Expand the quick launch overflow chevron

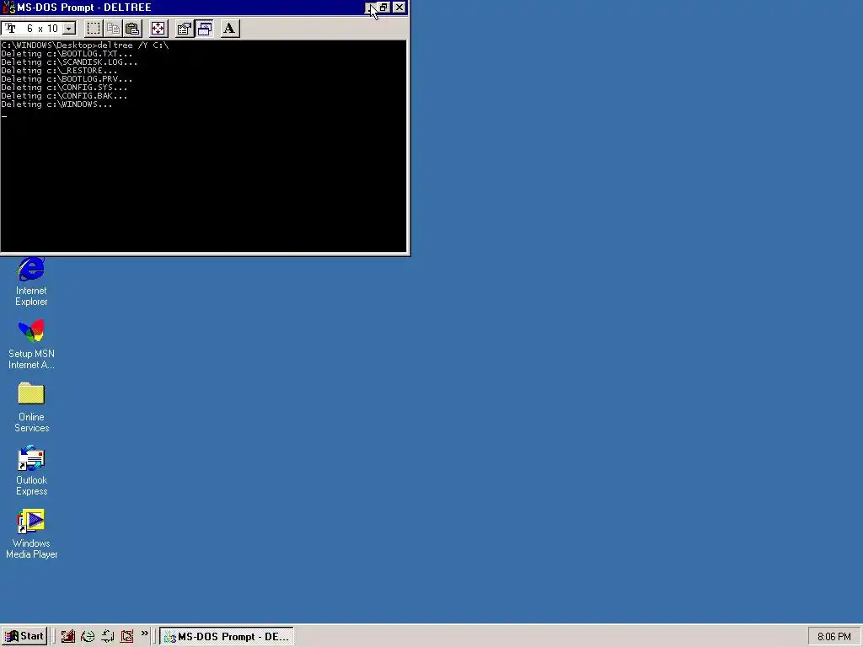click(145, 634)
